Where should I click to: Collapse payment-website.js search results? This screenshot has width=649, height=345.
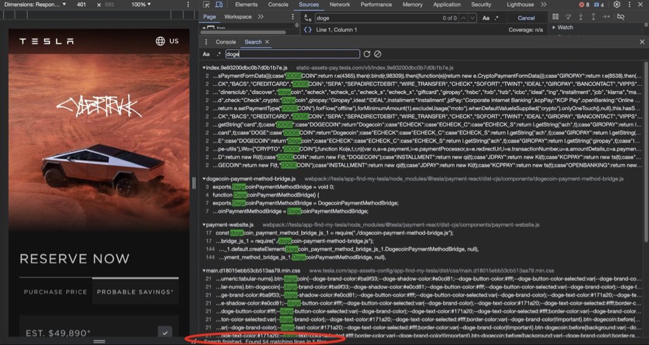pos(203,225)
